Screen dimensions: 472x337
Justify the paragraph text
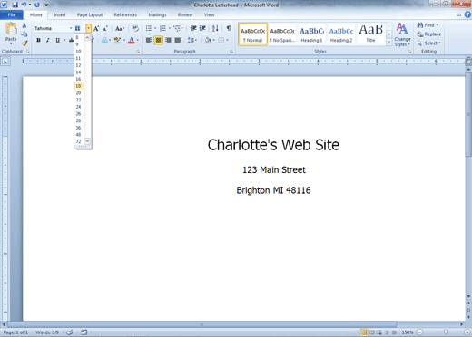178,40
